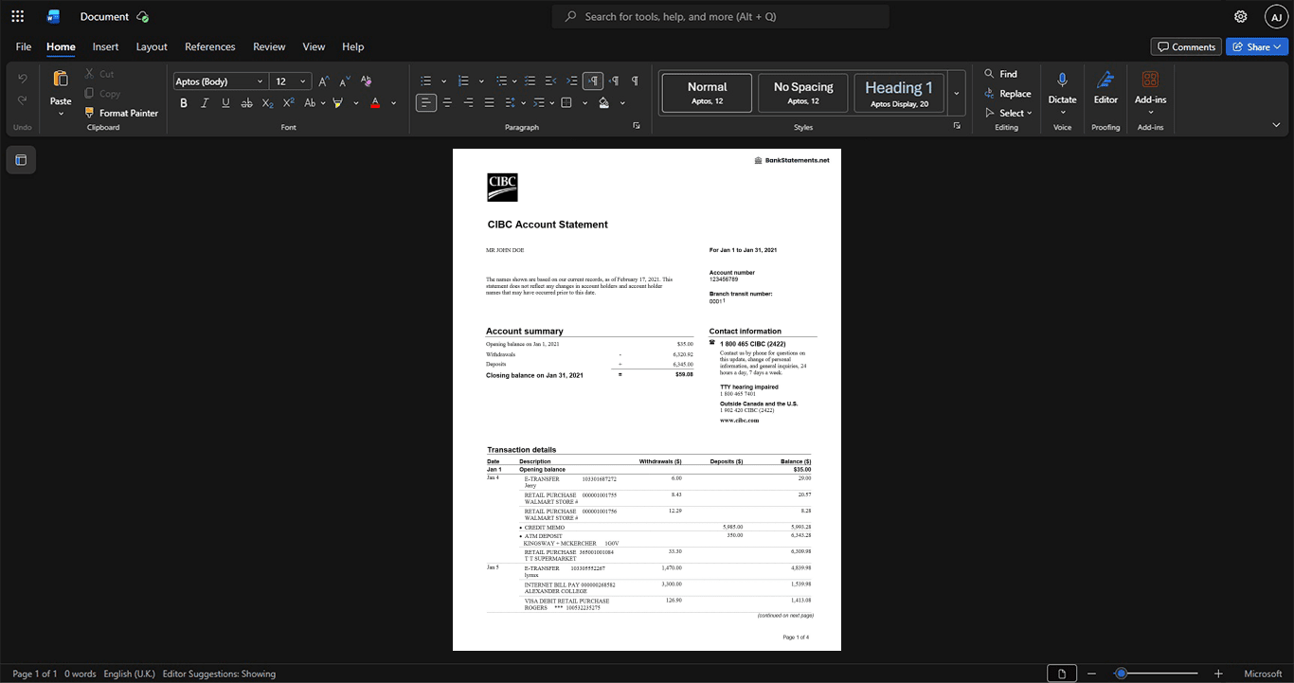Switch to the Layout tab
1294x683 pixels.
pyautogui.click(x=152, y=46)
